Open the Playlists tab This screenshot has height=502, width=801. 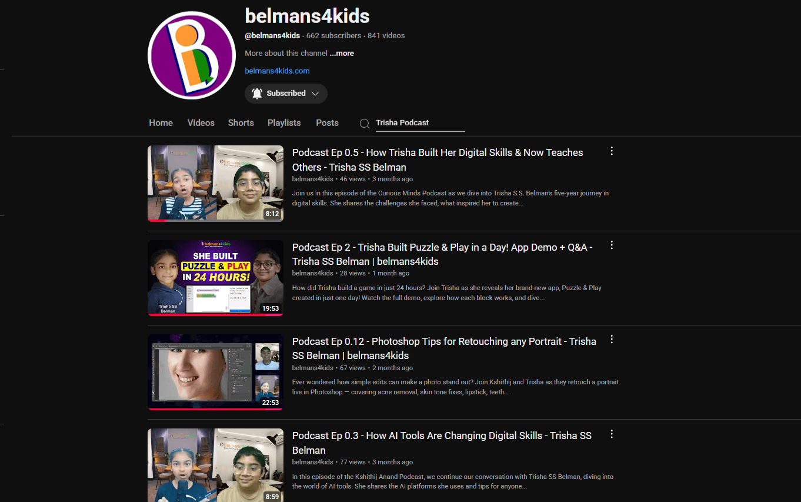point(284,123)
